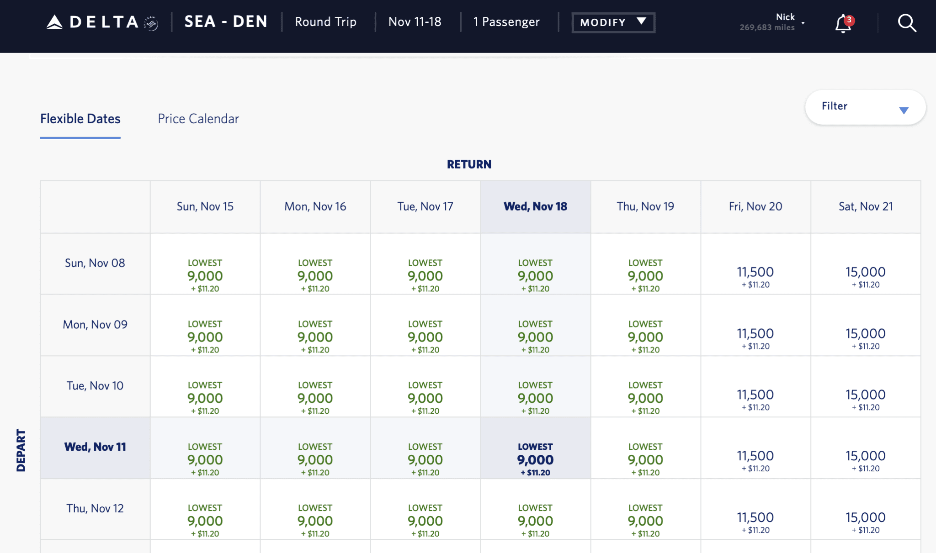Choose the Sun Nov 15 return for Mon Nov 09 departure
This screenshot has width=936, height=553.
[205, 336]
